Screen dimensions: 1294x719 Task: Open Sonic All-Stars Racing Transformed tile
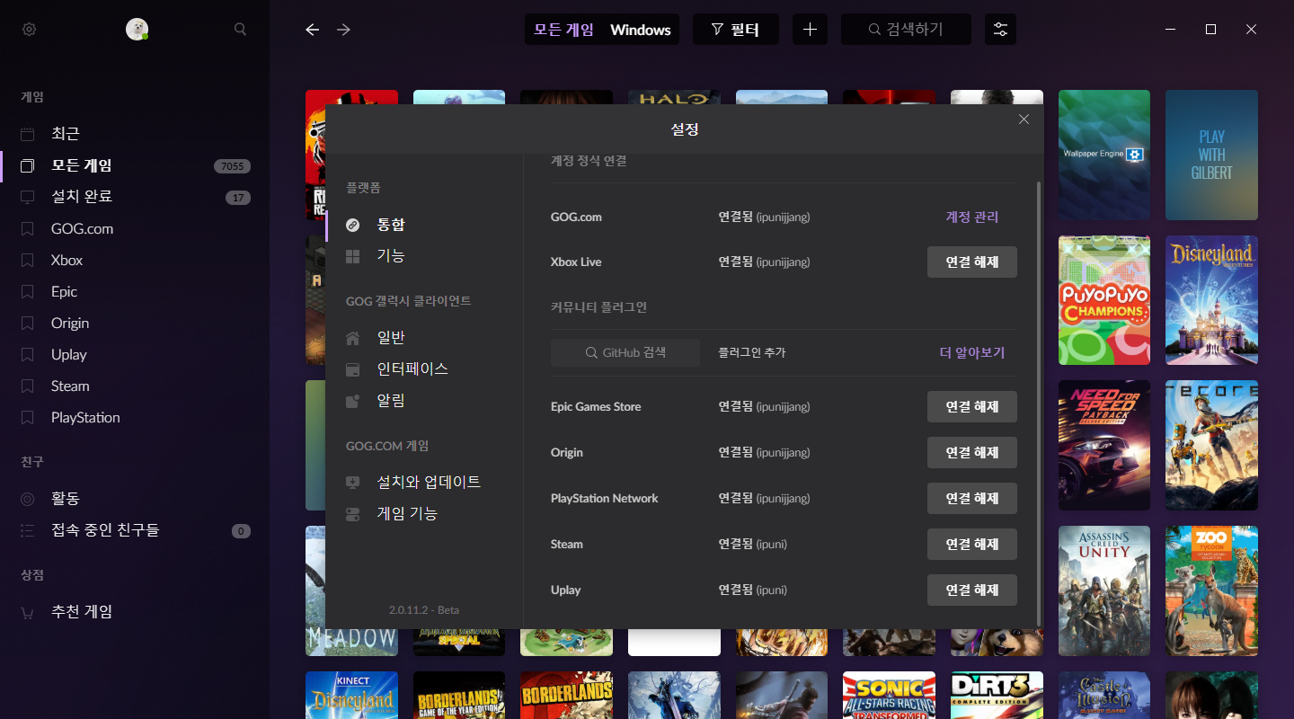click(889, 696)
